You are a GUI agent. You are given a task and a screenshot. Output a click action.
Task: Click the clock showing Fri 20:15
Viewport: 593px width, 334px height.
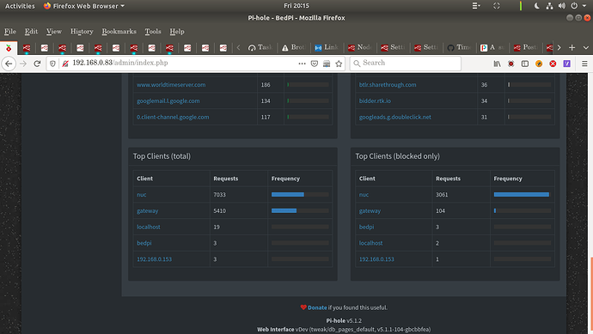[296, 6]
